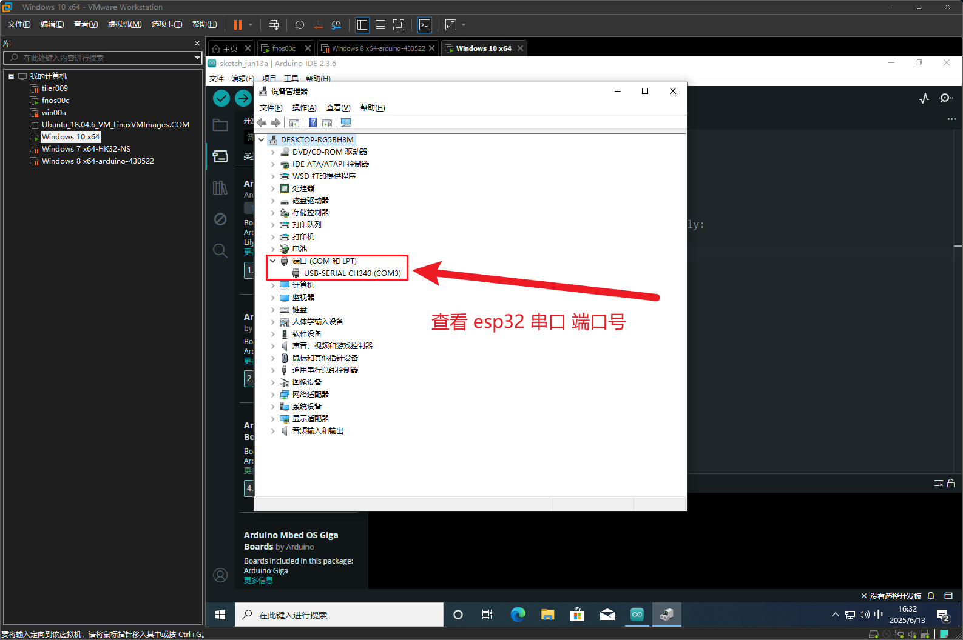Screen dimensions: 963x640
Task: Click VMware revert to snapshot icon
Action: pos(318,25)
